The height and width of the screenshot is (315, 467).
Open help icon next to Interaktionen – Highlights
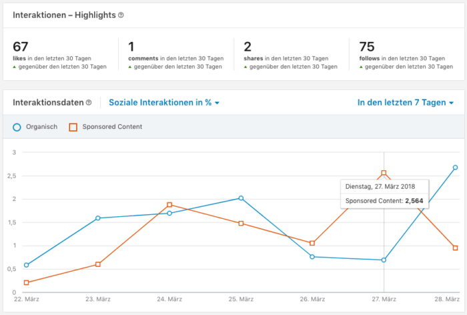(121, 15)
